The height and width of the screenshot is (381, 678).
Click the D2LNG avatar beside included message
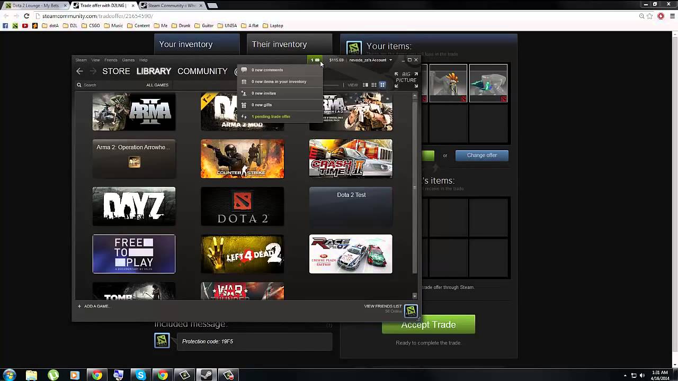coord(162,340)
